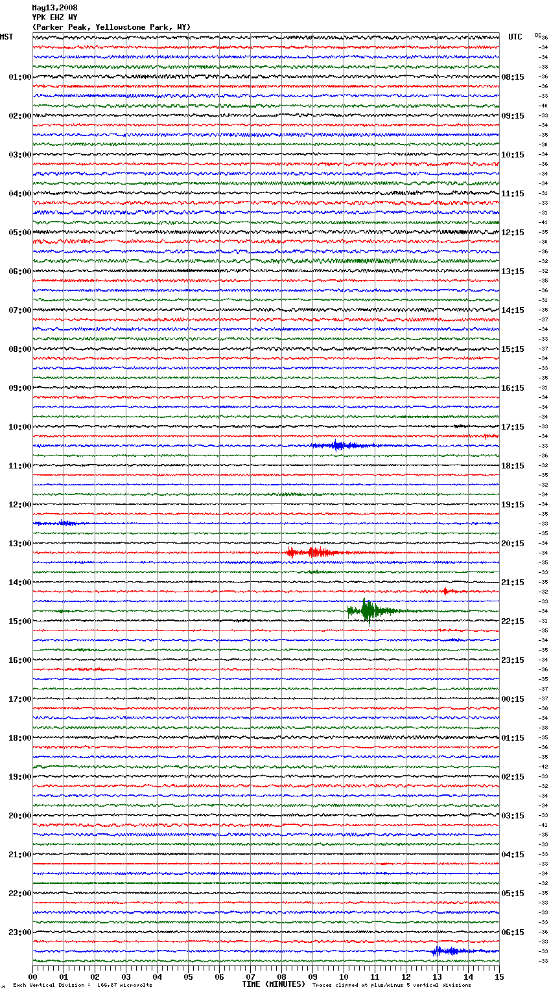Select the 01:00 MST hour label
The height and width of the screenshot is (994, 551).
(x=20, y=77)
